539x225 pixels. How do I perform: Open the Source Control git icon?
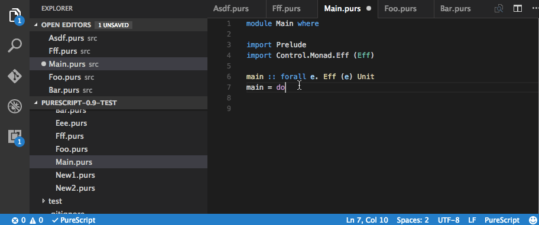coord(15,76)
